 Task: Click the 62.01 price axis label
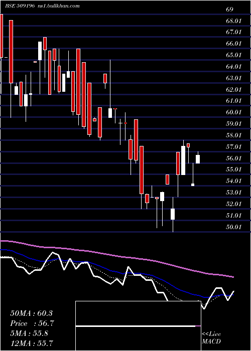click(x=234, y=90)
